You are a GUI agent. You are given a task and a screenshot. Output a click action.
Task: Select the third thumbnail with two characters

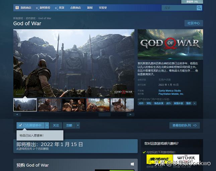74,105
